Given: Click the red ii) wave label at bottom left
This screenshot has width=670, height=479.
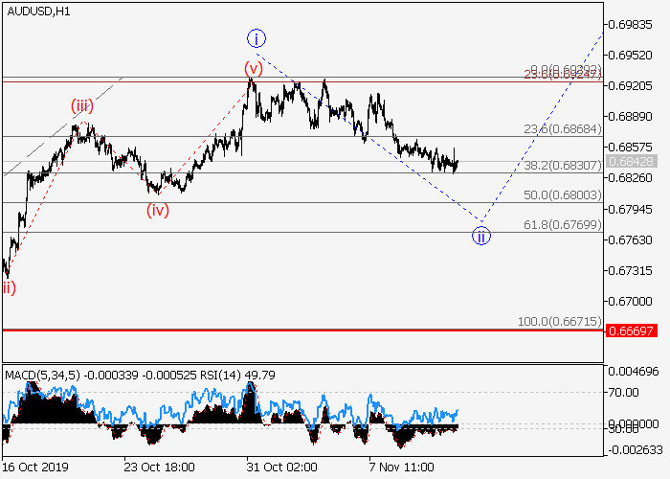Looking at the screenshot, I should point(9,286).
